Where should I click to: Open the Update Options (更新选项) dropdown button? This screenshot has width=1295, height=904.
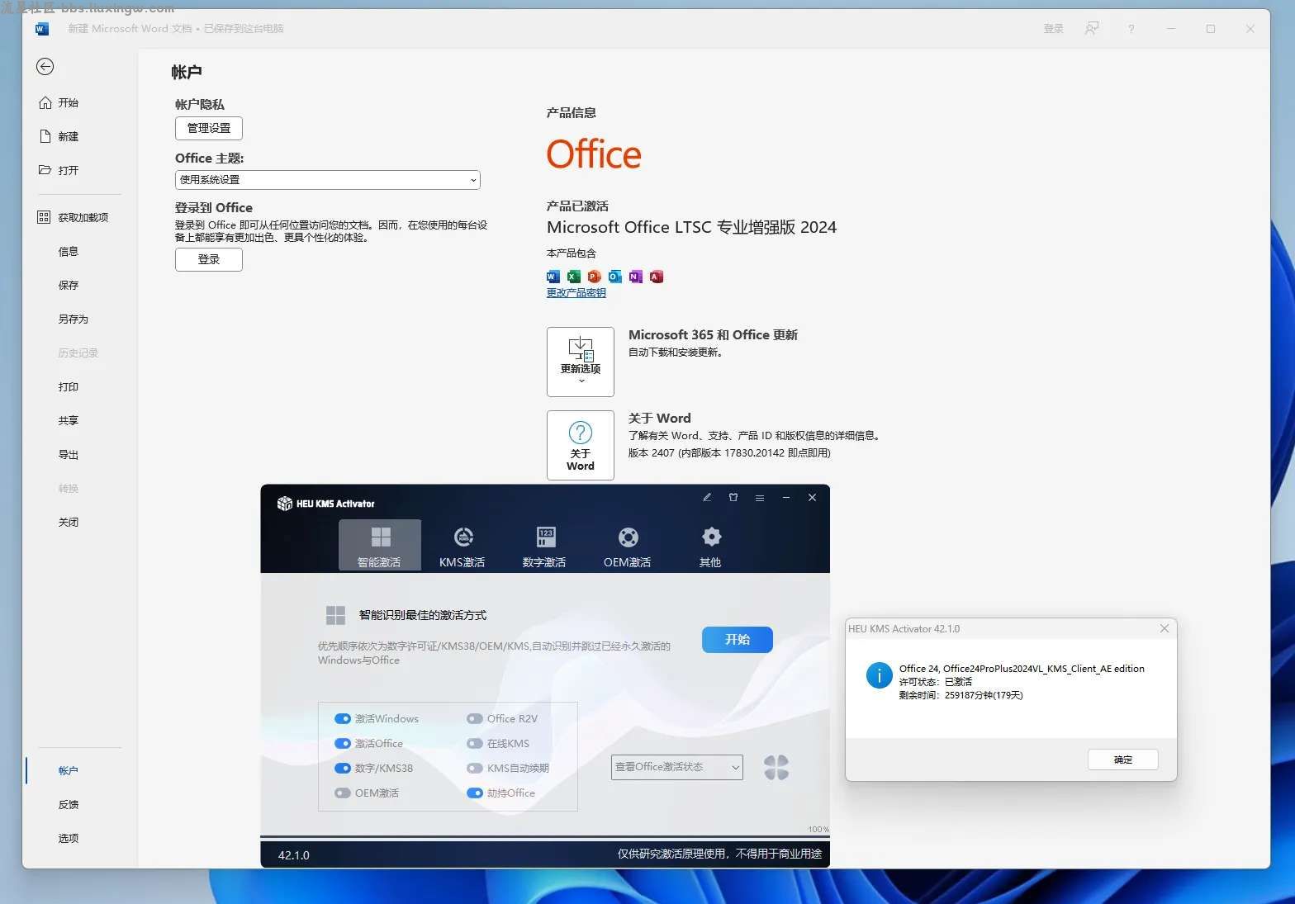coord(581,362)
